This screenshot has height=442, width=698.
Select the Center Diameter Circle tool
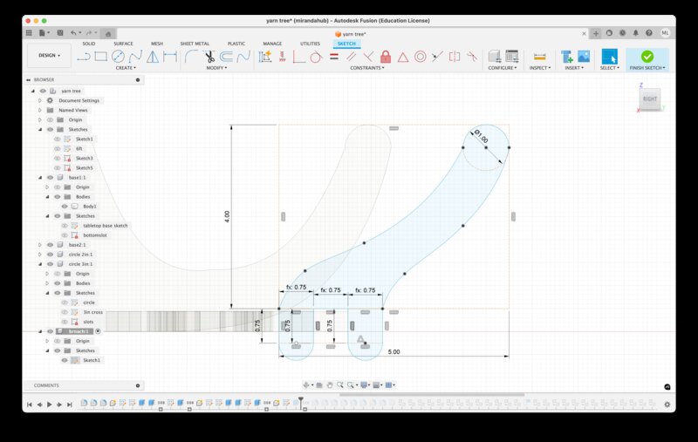pos(118,57)
